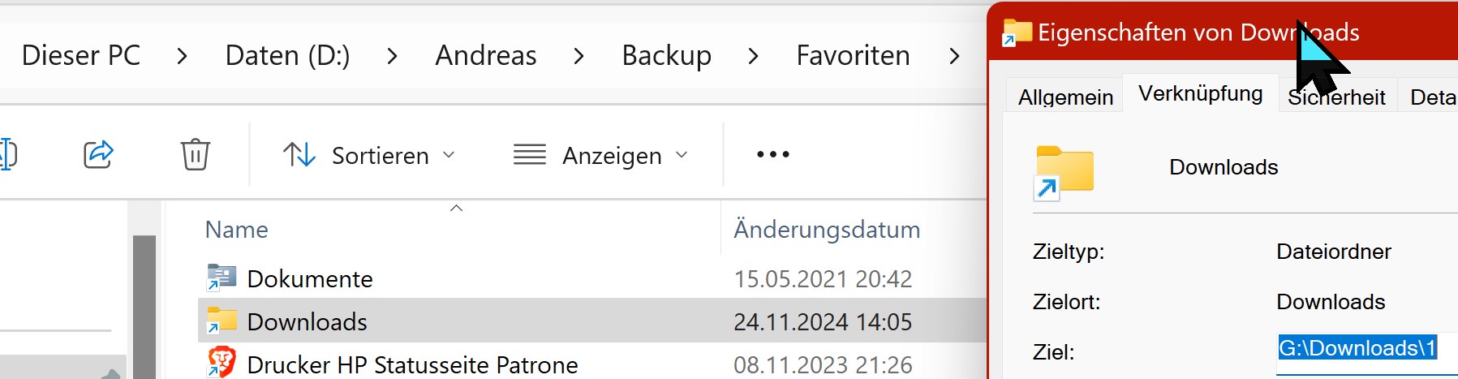1458x379 pixels.
Task: Click the large Downloads icon in properties
Action: pos(1064,171)
